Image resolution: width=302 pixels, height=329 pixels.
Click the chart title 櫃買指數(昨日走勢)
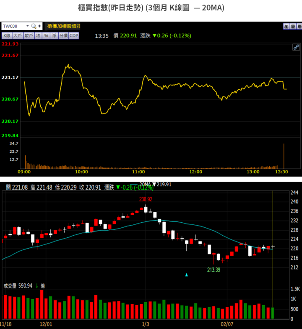coord(111,8)
